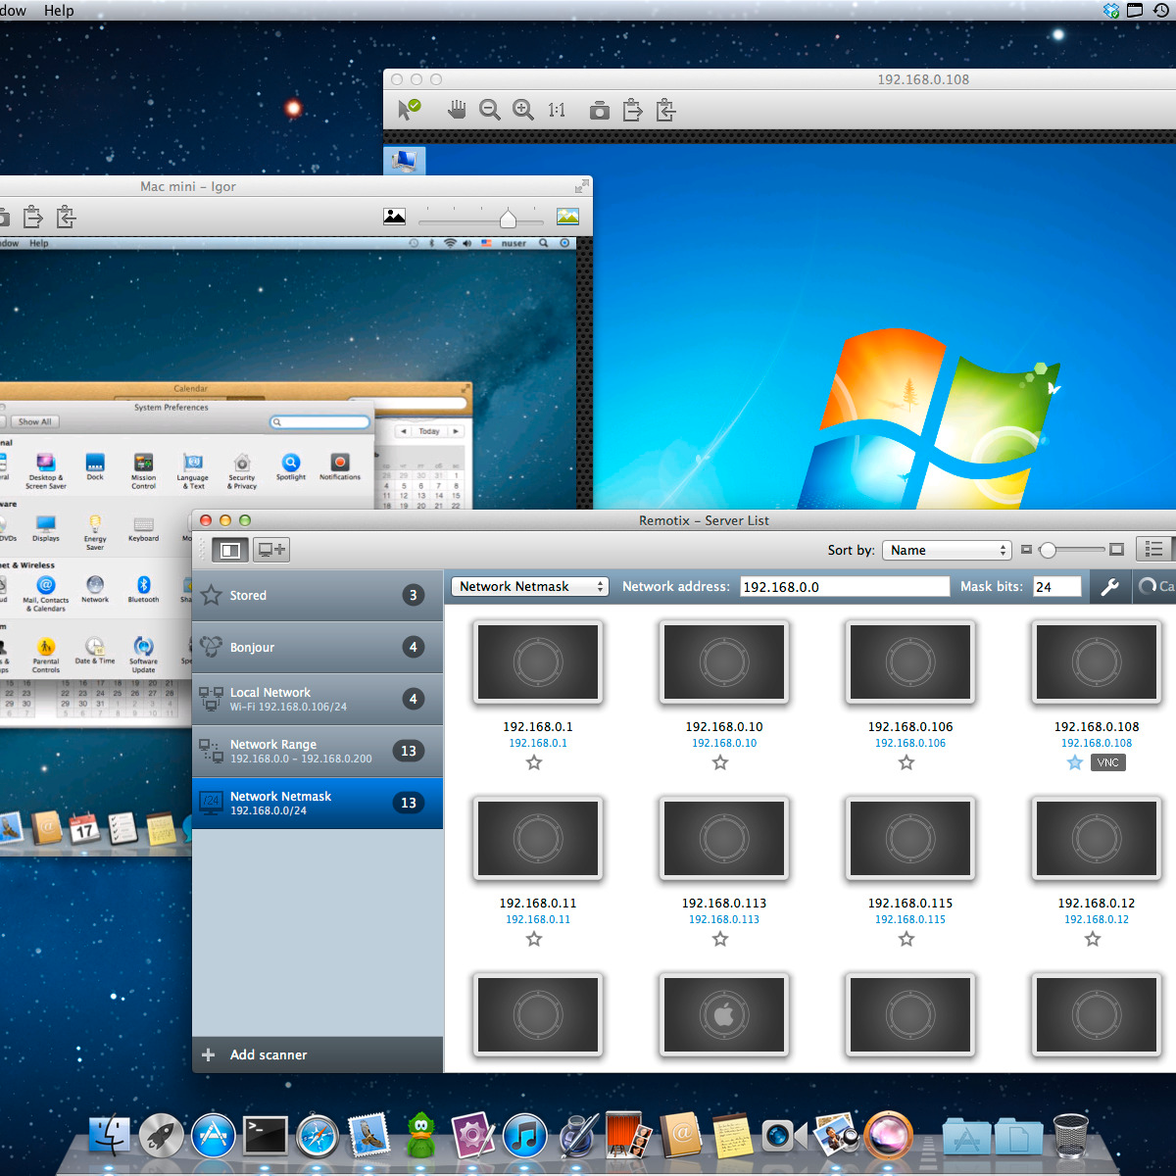Click the 192.168.0.115 address link
Image resolution: width=1176 pixels, height=1176 pixels.
pyautogui.click(x=910, y=919)
